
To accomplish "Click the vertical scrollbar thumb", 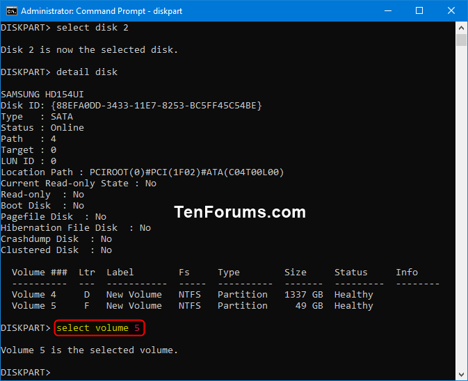I will [x=461, y=40].
